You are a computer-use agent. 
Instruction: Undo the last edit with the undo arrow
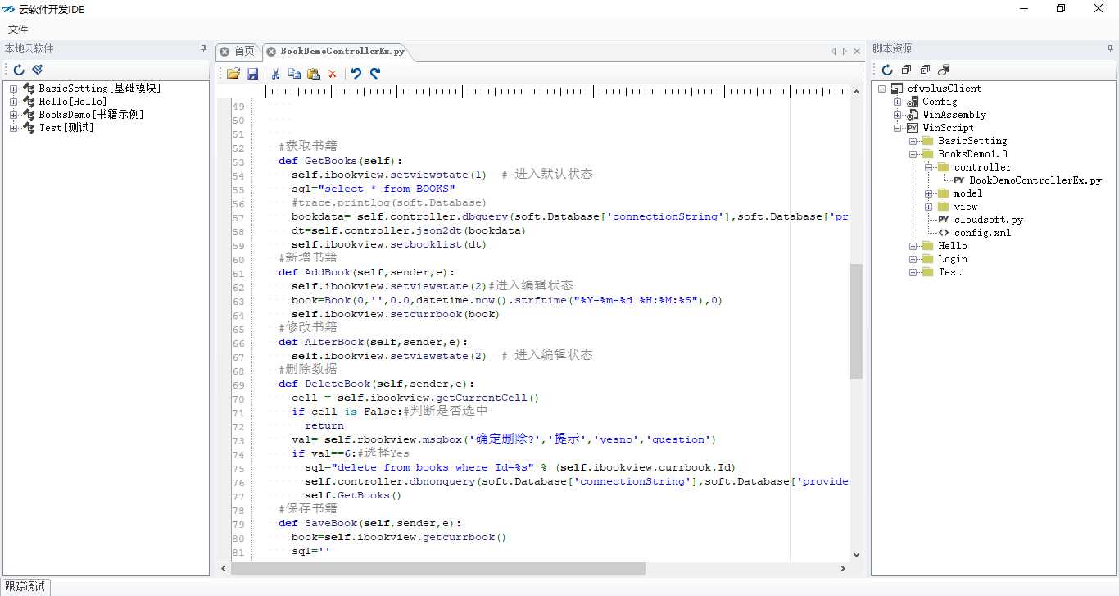click(356, 74)
